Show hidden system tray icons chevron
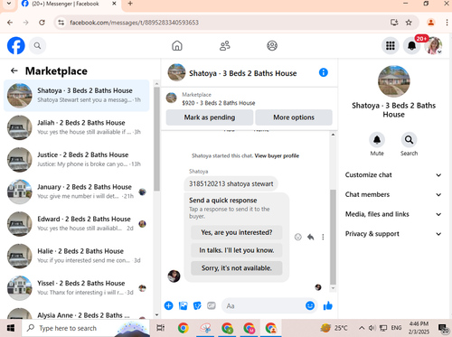The image size is (452, 337). tap(362, 328)
